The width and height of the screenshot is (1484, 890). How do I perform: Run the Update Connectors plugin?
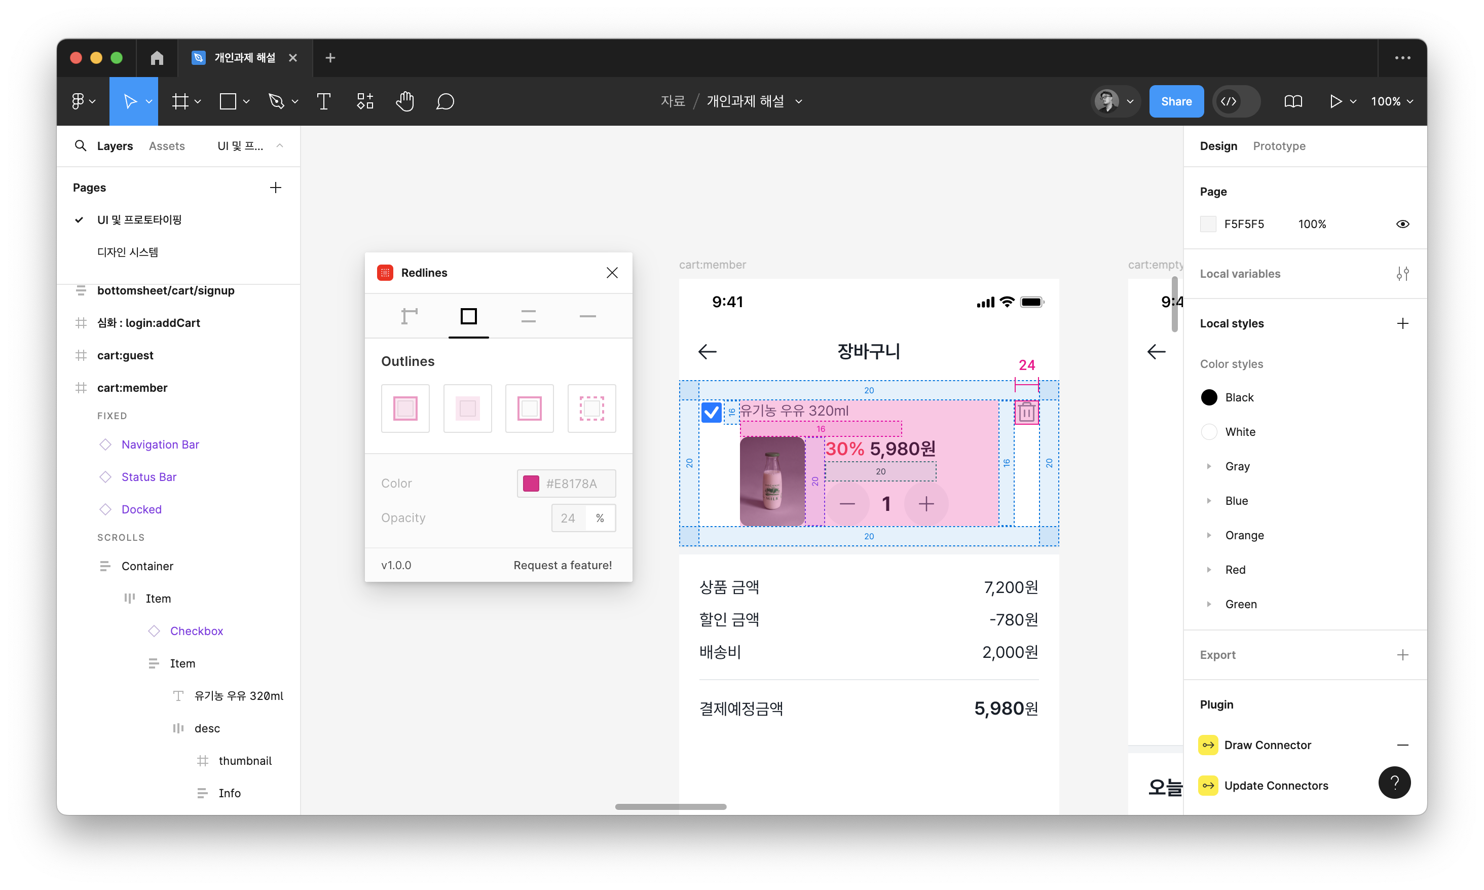[1276, 786]
